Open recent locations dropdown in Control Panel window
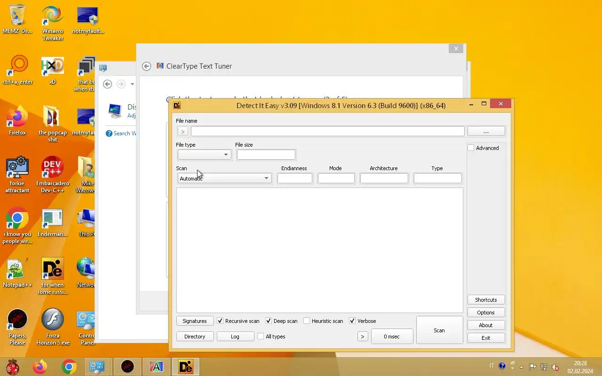602x376 pixels. (x=132, y=84)
